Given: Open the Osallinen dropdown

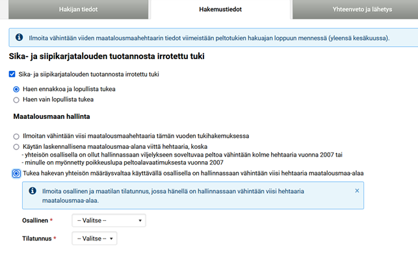Looking at the screenshot, I should pos(109,220).
